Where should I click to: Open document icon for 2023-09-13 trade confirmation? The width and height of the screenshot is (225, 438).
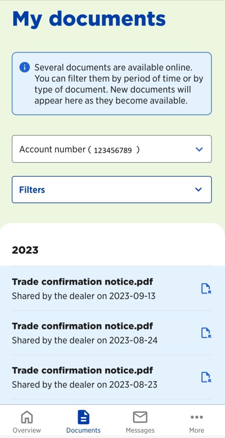(206, 289)
